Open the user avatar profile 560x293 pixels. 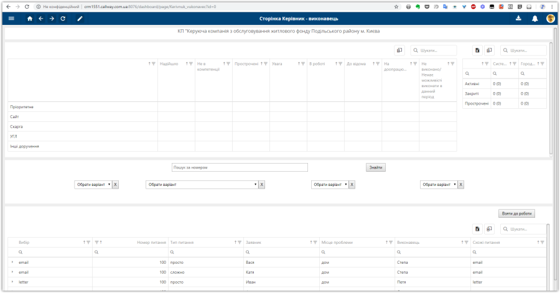(x=551, y=19)
